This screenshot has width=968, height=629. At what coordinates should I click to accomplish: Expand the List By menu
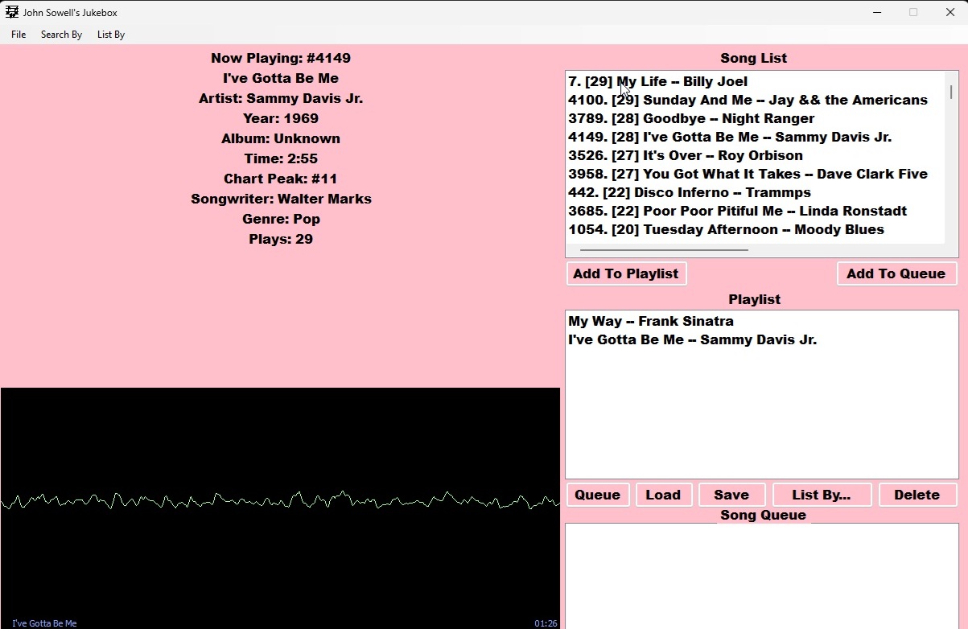tap(111, 35)
